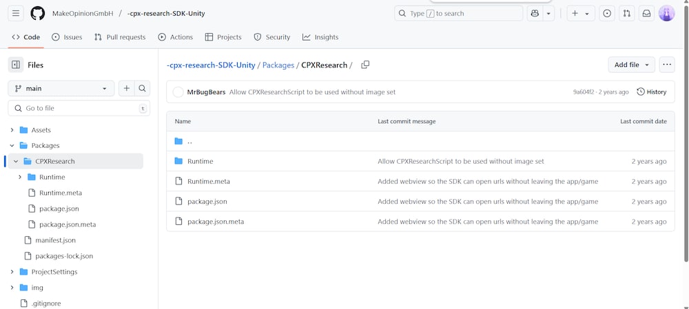This screenshot has height=309, width=689.
Task: Collapse the Packages folder chevron
Action: (12, 146)
